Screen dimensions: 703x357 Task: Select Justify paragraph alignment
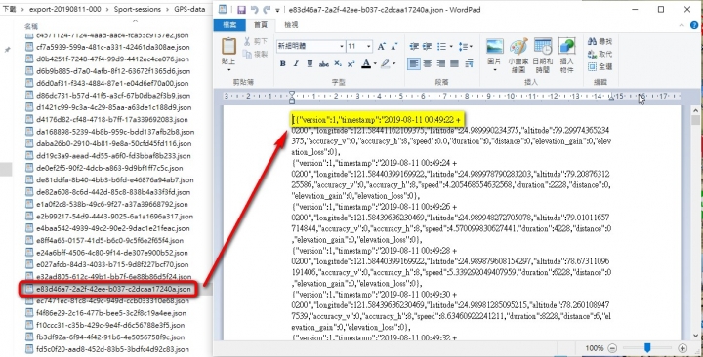455,64
